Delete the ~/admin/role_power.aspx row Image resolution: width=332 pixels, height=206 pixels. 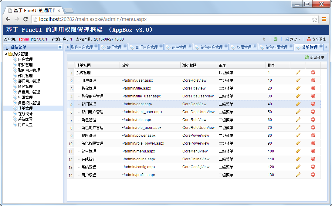coord(313,143)
